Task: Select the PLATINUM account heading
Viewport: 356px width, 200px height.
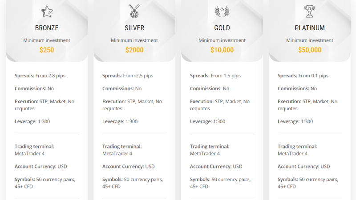Action: 310,28
